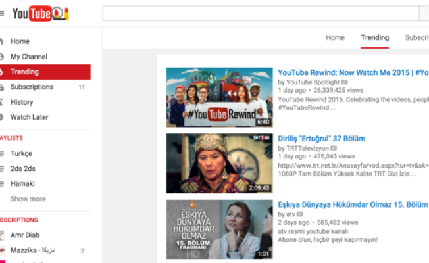Click the My Channel avatar icon
This screenshot has height=263, width=429.
[x=1, y=57]
